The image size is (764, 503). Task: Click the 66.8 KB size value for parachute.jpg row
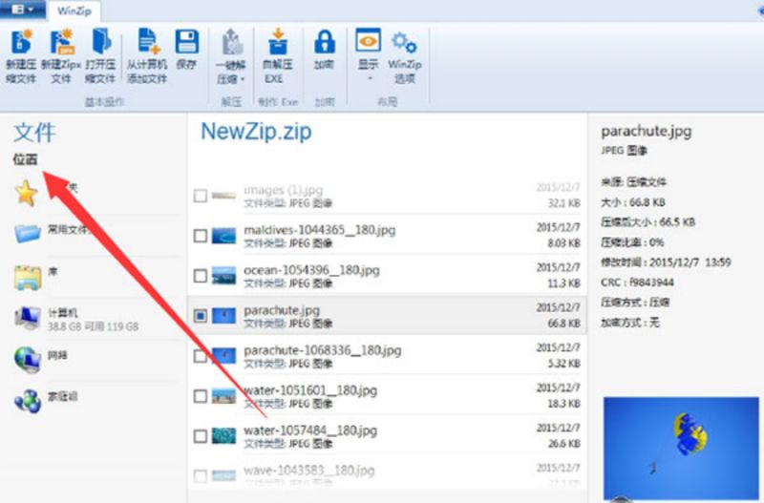tap(563, 323)
